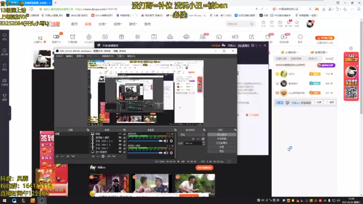The image size is (363, 204).
Task: Open the flame icon in streamer toolbar
Action: click(89, 37)
